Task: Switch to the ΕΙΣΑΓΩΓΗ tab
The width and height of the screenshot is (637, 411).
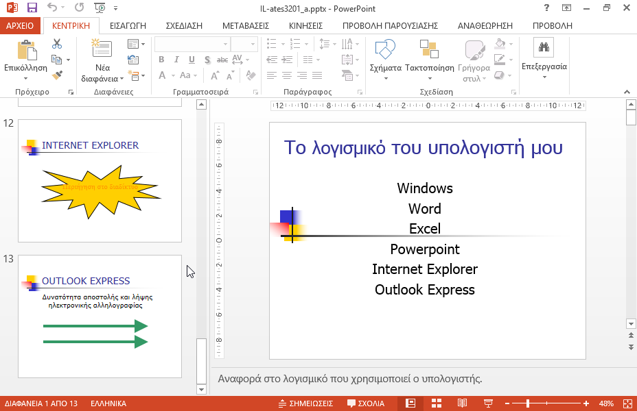Action: tap(128, 25)
